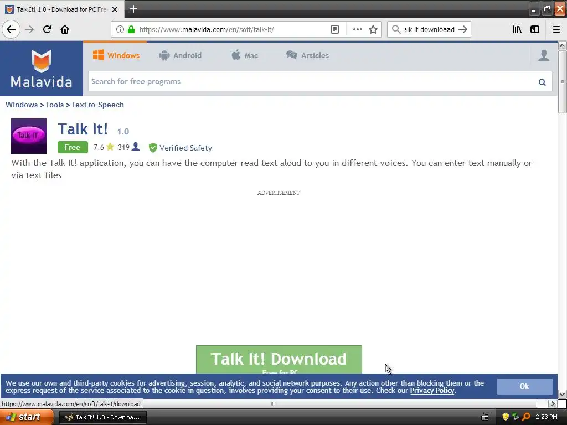567x425 pixels.
Task: Click the Malavida search magnifier button
Action: (x=542, y=82)
